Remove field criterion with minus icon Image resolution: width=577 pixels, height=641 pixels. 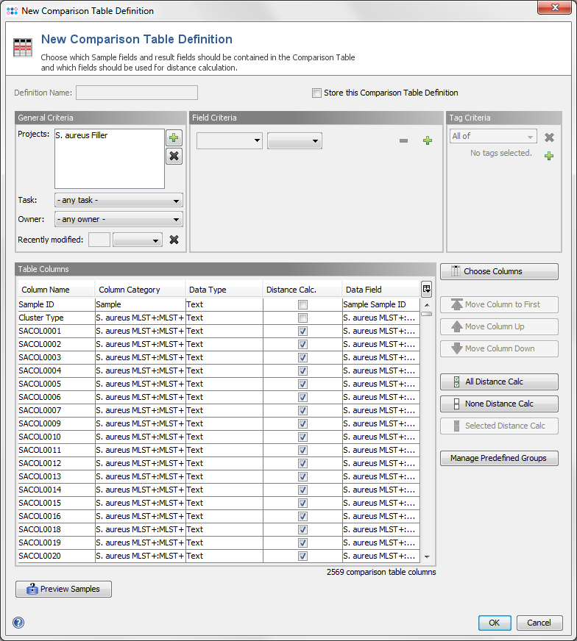point(403,140)
